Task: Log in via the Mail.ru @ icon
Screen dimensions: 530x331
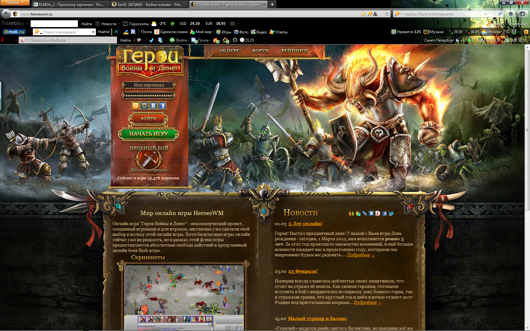Action: pos(144,106)
